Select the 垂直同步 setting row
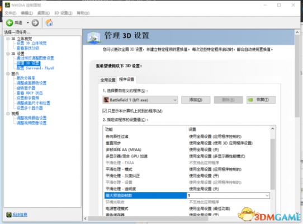This screenshot has width=303, height=224. [187, 143]
